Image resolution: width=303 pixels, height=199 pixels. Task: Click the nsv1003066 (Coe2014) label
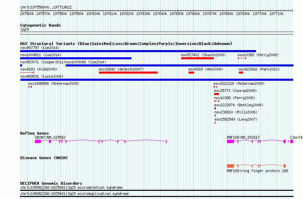[86, 62]
